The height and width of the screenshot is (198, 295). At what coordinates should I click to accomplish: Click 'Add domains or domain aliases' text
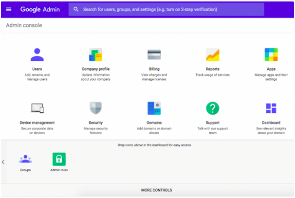154,131
